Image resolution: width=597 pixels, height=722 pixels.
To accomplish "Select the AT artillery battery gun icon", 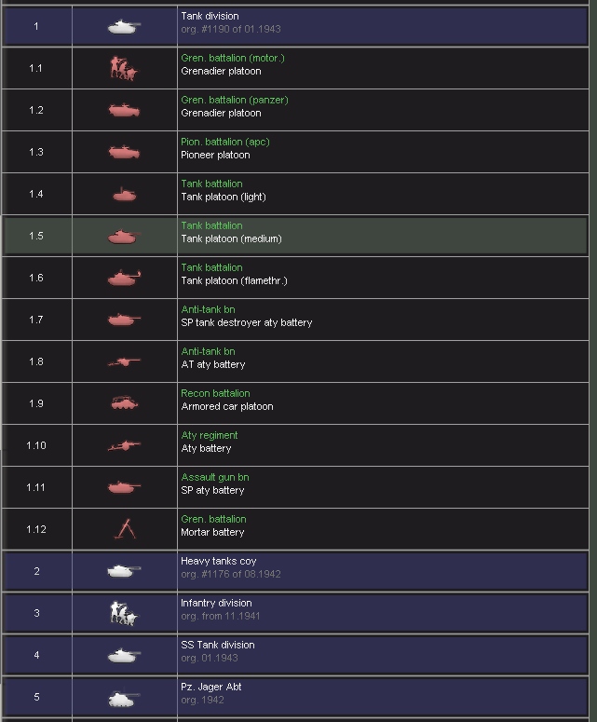I will (x=124, y=361).
